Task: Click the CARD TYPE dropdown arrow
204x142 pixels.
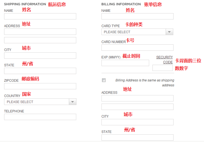Action: (169, 32)
